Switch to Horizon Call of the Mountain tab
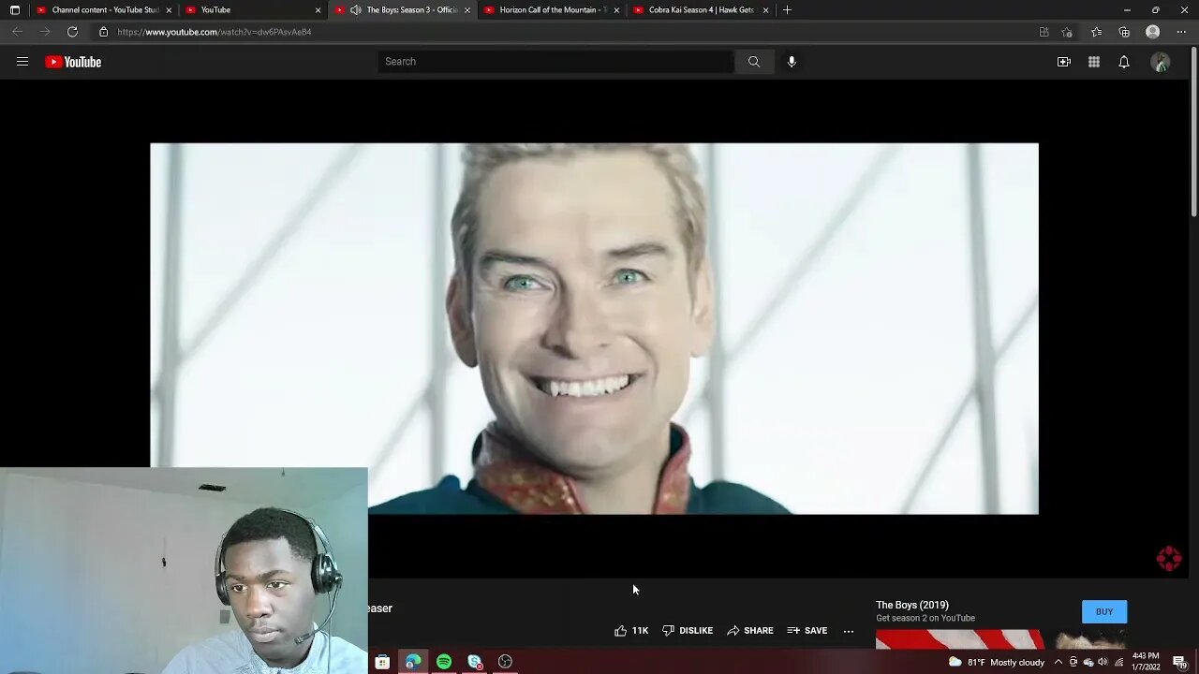 pos(553,10)
